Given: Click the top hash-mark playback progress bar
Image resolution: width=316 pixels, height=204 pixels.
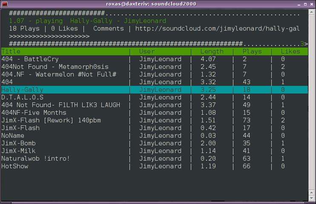Looking at the screenshot, I should tap(154, 13).
